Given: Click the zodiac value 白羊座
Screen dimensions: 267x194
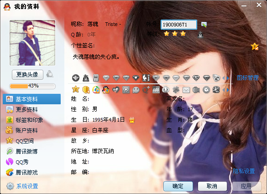Looking at the screenshot, I should click(x=100, y=130).
